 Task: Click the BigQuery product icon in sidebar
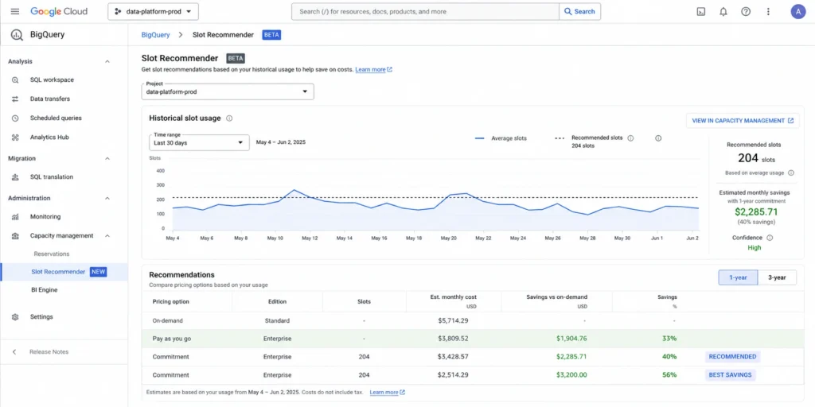coord(17,35)
